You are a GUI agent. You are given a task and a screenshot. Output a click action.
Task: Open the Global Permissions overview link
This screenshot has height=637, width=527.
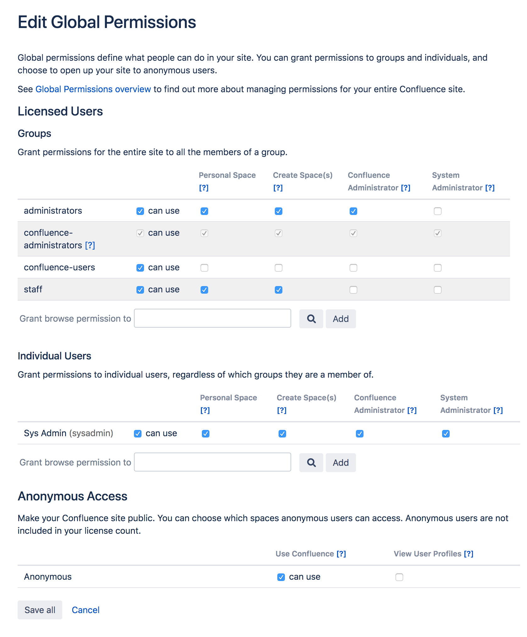[x=93, y=89]
